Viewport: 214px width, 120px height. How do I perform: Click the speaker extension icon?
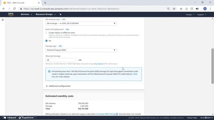(197, 9)
